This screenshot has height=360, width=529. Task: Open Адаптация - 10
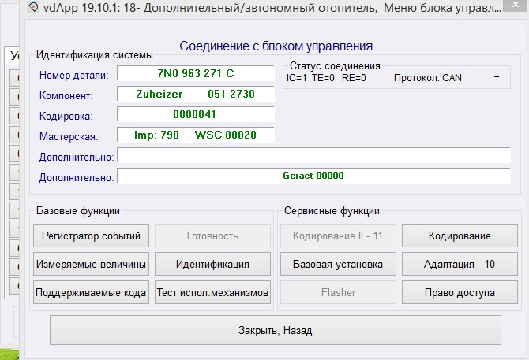tap(460, 264)
